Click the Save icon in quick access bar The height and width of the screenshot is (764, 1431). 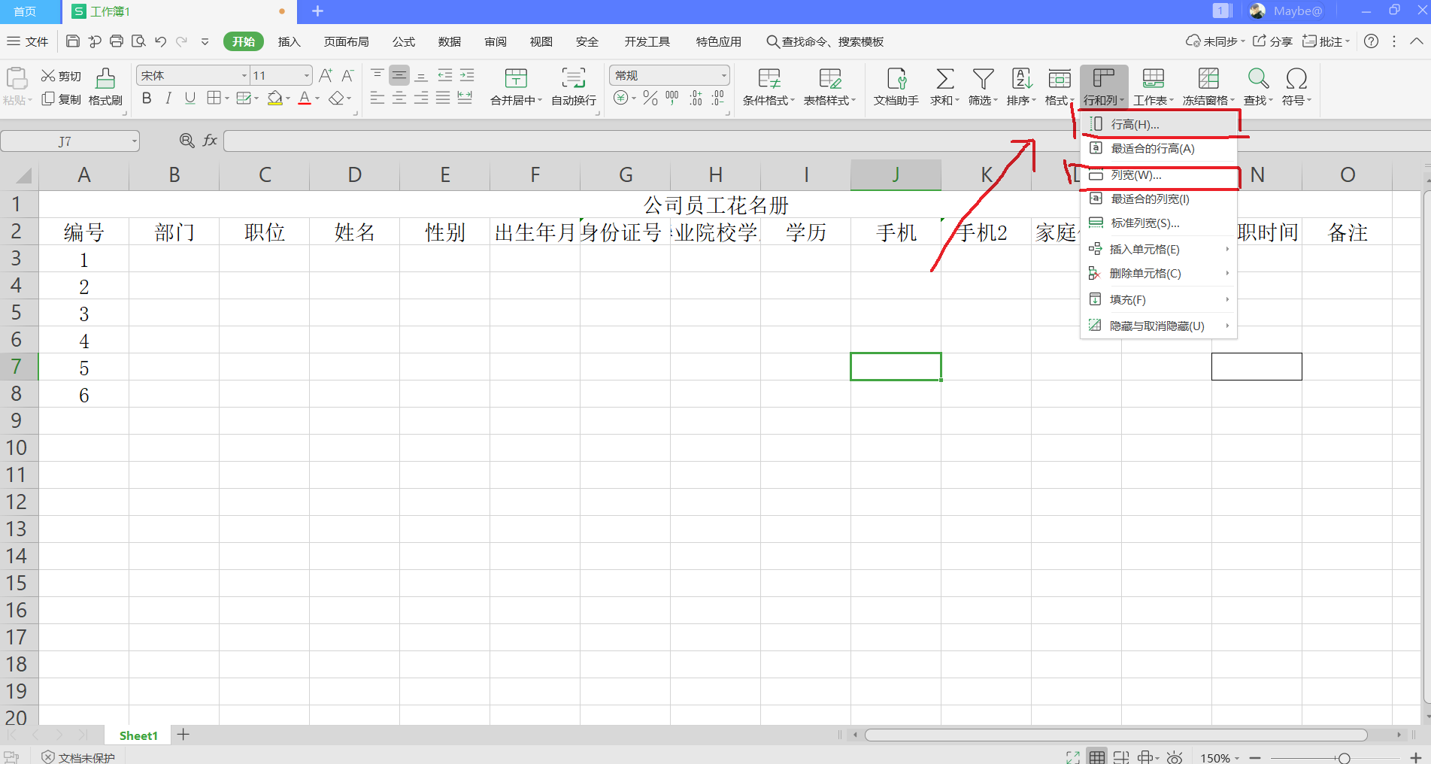[73, 41]
